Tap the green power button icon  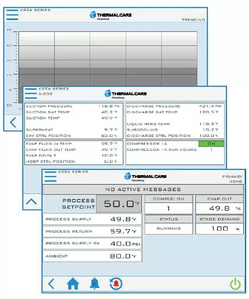coord(235,284)
